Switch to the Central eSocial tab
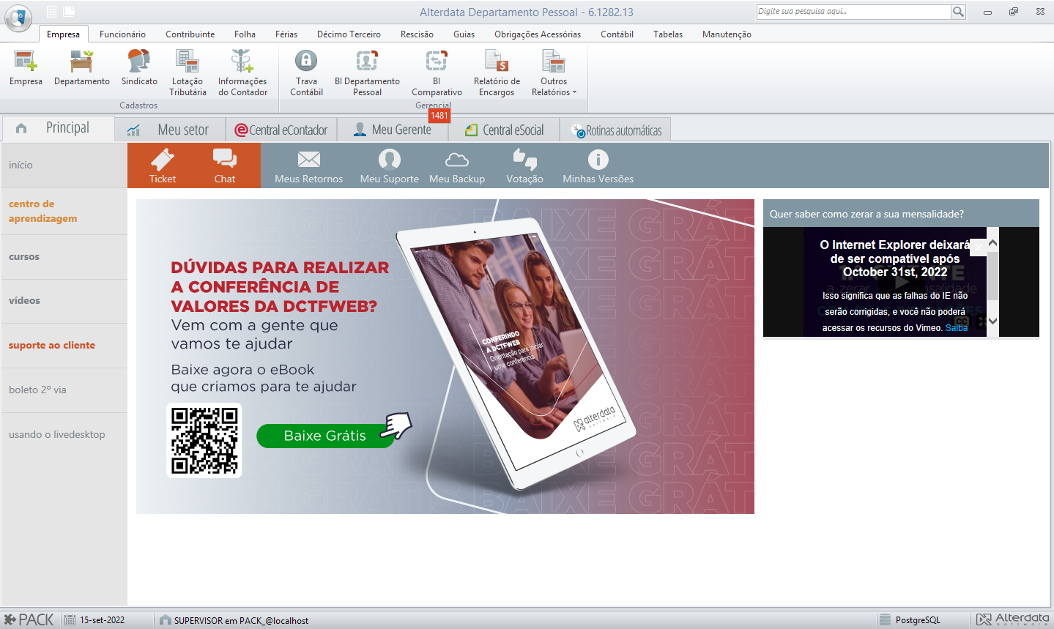The height and width of the screenshot is (629, 1054). 505,130
